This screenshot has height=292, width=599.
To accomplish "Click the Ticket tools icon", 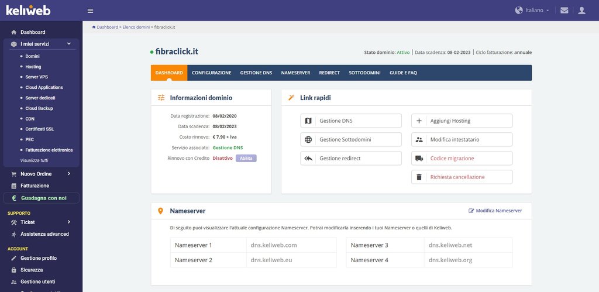I will (14, 222).
